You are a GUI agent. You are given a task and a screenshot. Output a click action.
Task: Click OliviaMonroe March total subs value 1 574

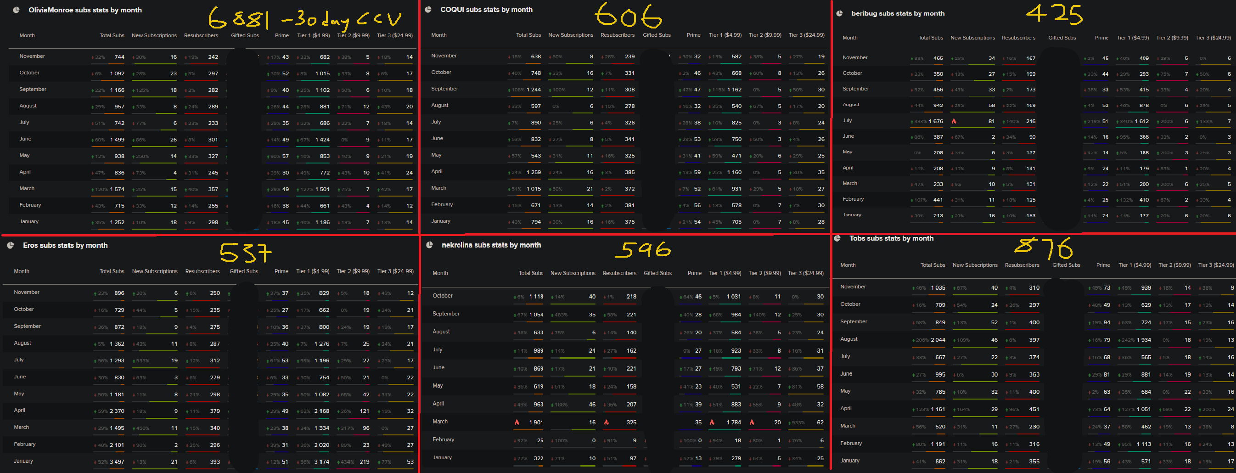coord(117,190)
